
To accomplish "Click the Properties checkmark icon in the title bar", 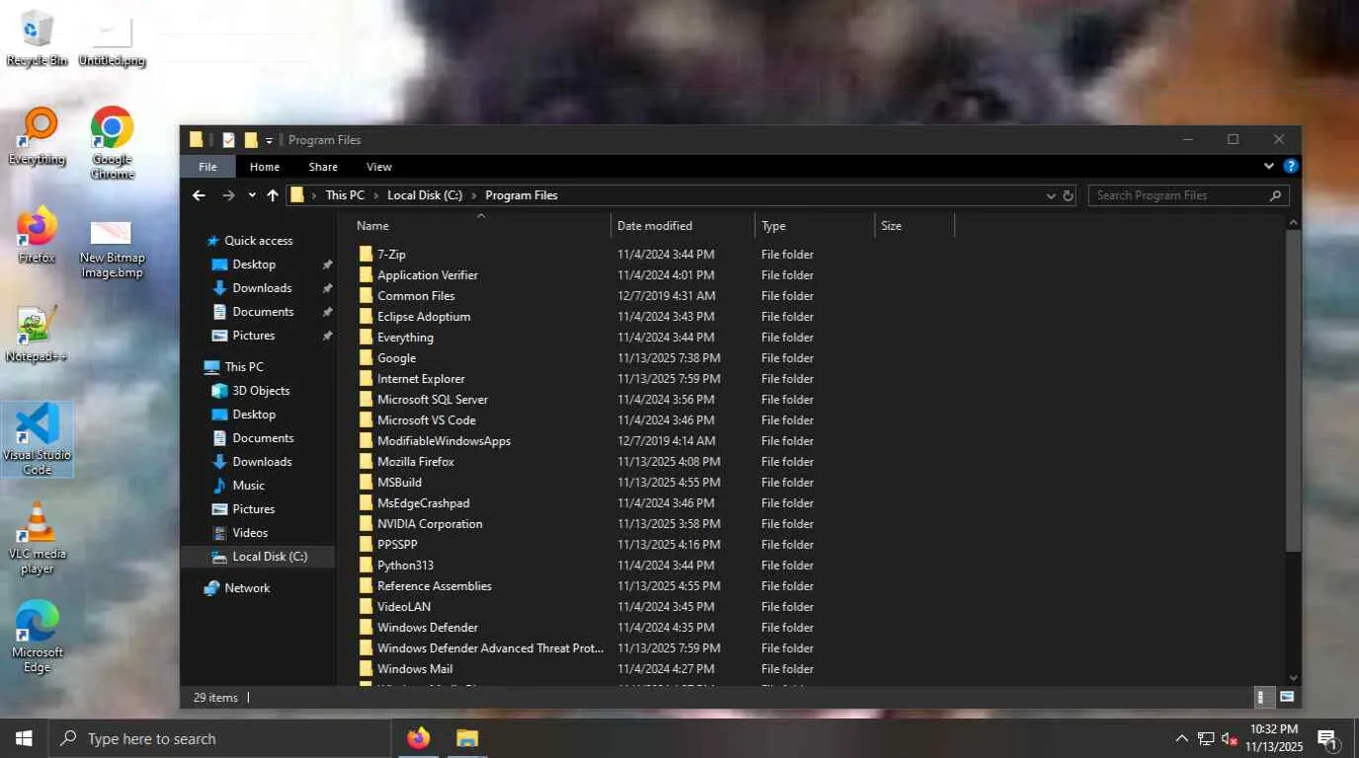I will coord(228,139).
